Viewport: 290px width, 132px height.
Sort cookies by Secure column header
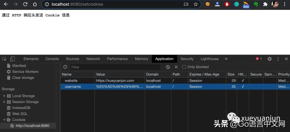(x=256, y=74)
